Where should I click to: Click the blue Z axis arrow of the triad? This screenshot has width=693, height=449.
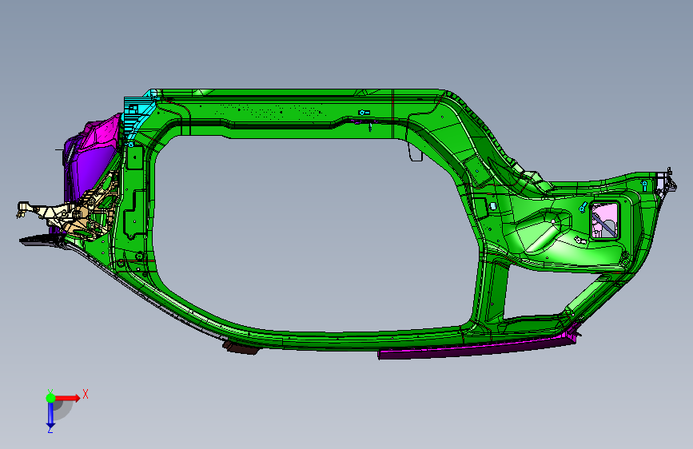50,415
